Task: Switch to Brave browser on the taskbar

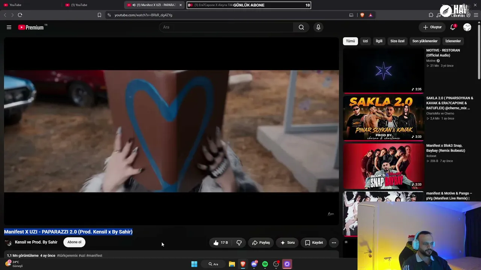Action: (243, 264)
